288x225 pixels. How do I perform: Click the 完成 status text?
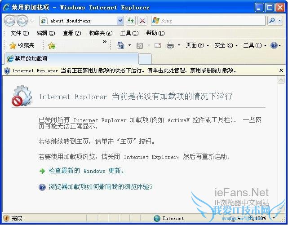pyautogui.click(x=17, y=218)
